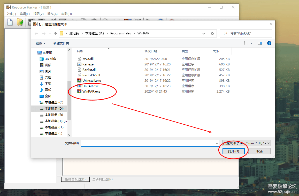Viewport: 299px width, 196px height.
Task: Select the Rar.exe file row
Action: point(153,64)
